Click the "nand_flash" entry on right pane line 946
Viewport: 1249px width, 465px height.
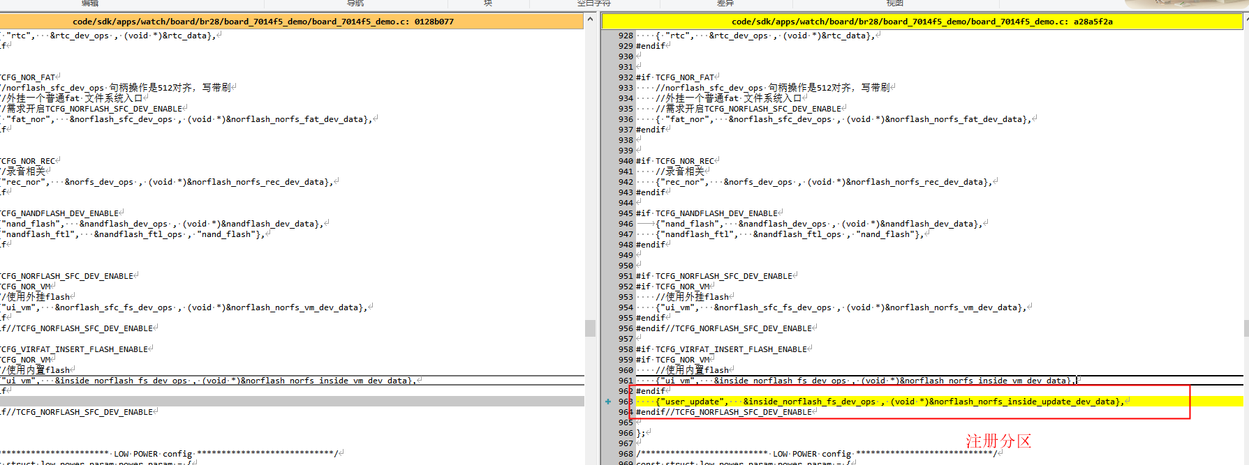(x=818, y=224)
